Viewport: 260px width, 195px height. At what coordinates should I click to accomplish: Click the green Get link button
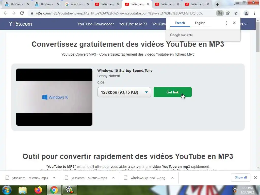(x=173, y=92)
